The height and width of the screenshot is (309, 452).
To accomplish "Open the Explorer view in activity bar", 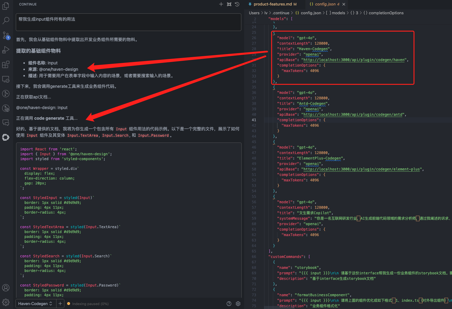I will pyautogui.click(x=6, y=6).
